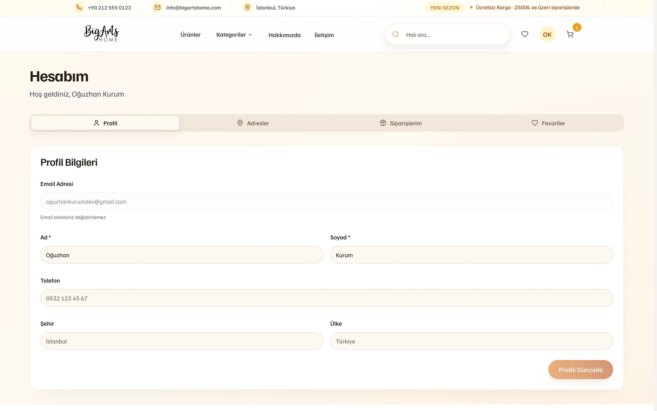Click the İletişim navigation link
Image resolution: width=657 pixels, height=411 pixels.
324,35
